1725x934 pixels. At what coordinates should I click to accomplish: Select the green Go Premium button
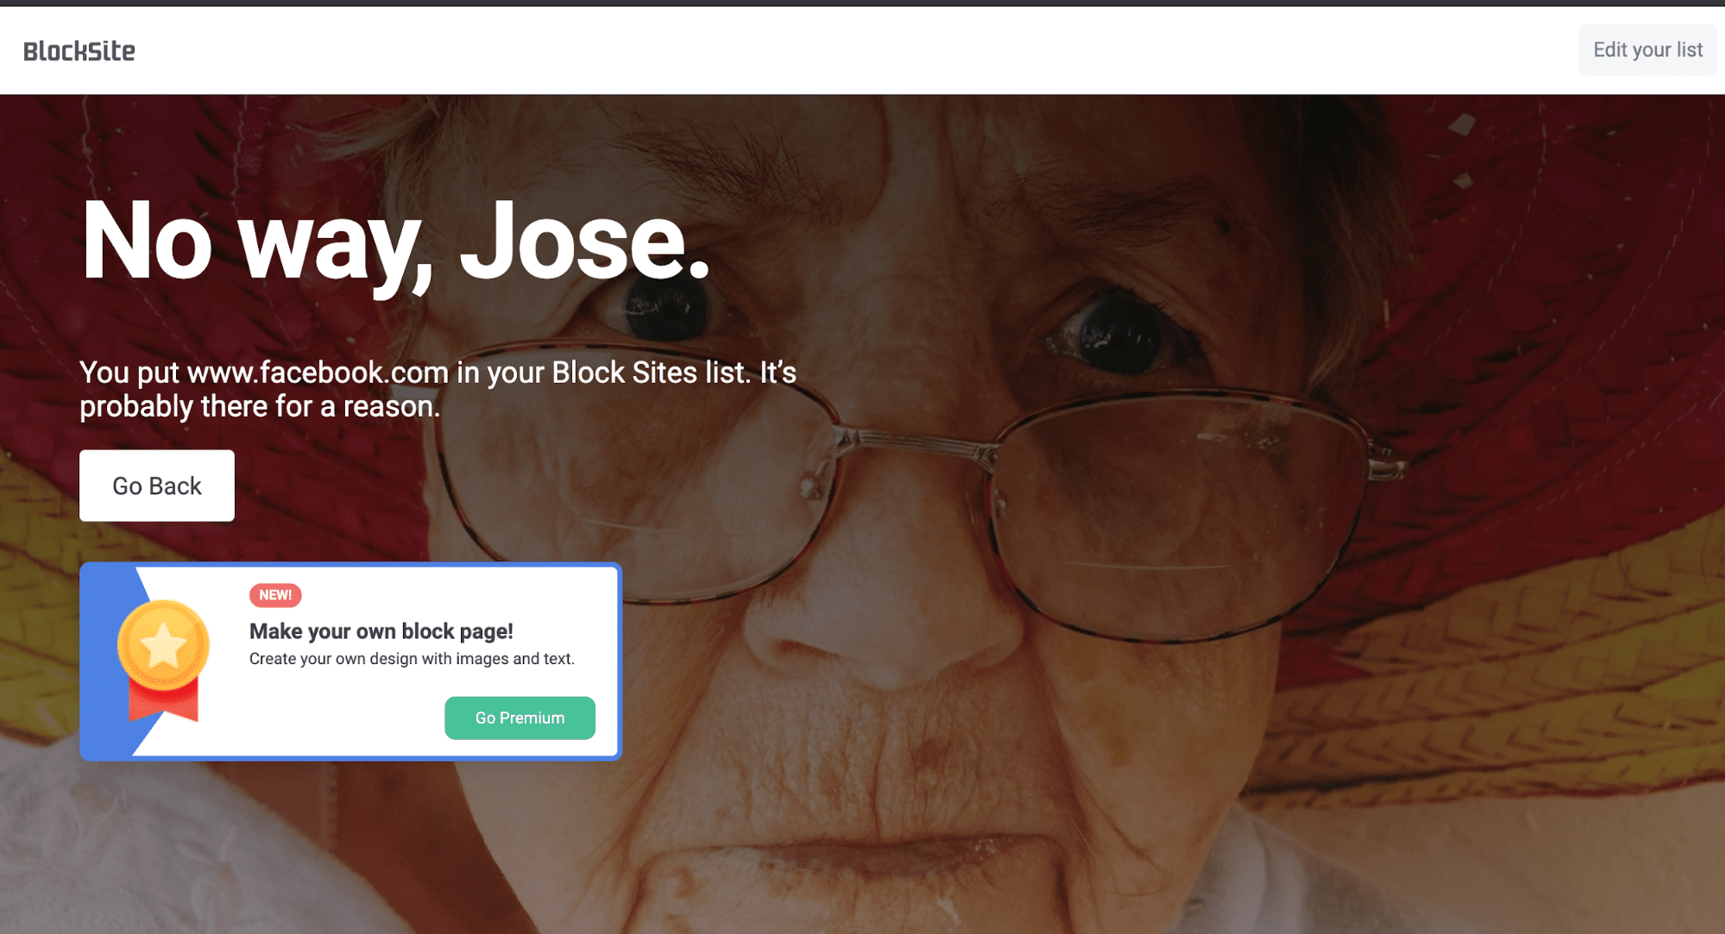tap(519, 718)
